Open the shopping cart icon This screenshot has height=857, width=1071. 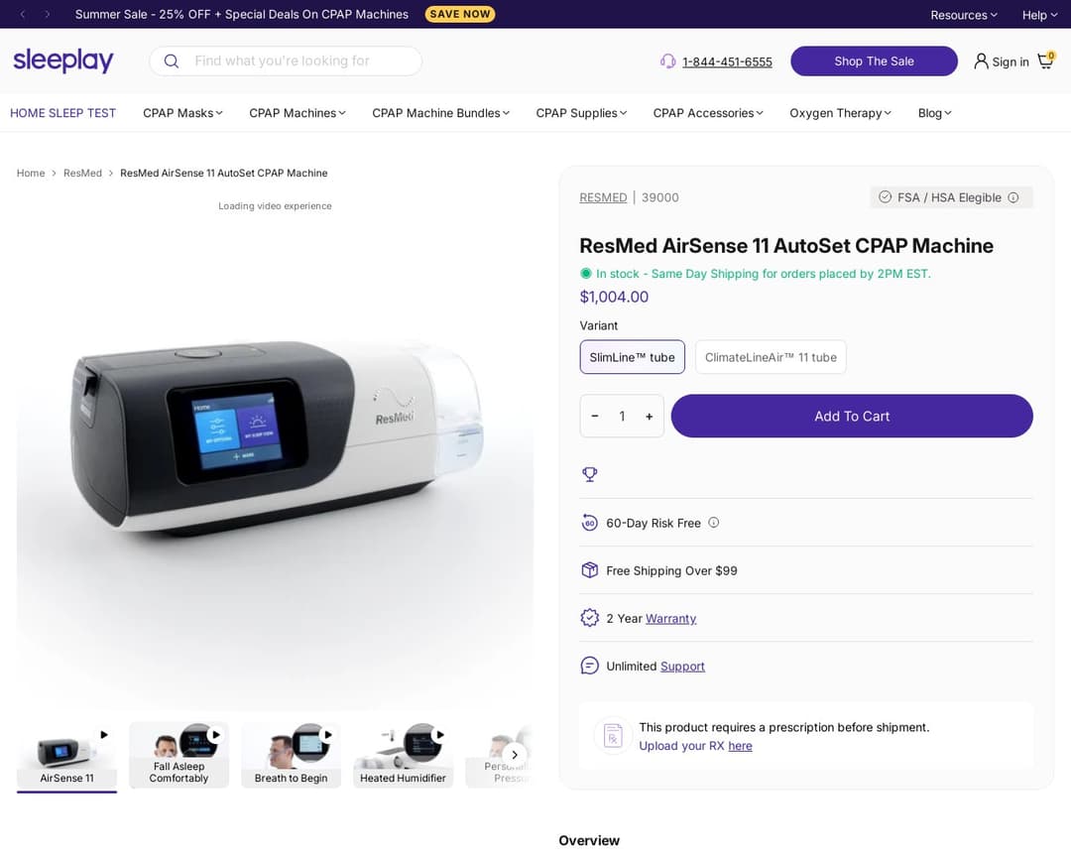1044,61
